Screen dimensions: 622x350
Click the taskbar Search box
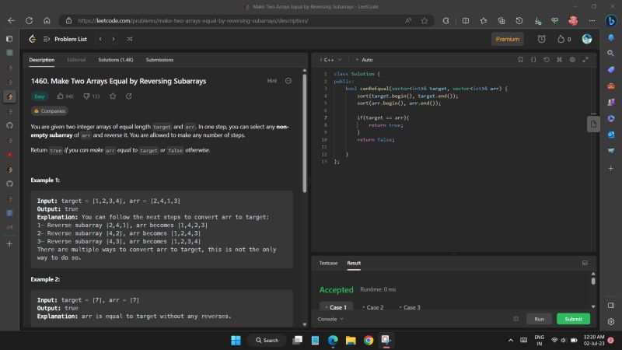click(x=267, y=341)
